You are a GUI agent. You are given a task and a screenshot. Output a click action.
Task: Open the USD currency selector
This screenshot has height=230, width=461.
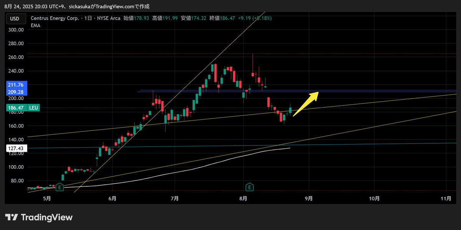(15, 18)
